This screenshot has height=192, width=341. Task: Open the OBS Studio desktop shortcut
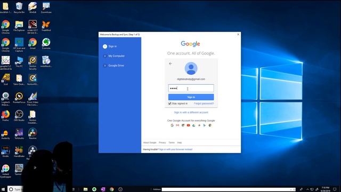[x=19, y=116]
